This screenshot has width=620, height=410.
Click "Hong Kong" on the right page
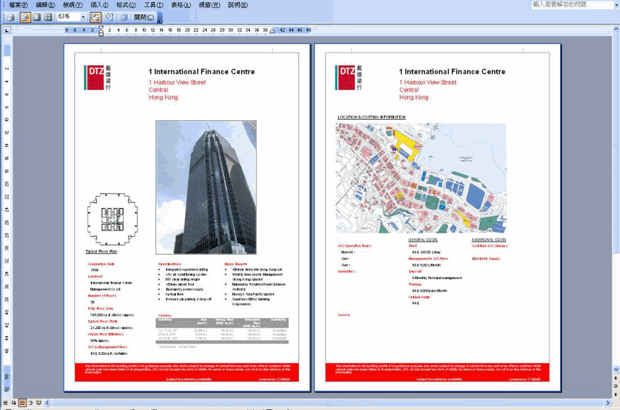click(414, 97)
